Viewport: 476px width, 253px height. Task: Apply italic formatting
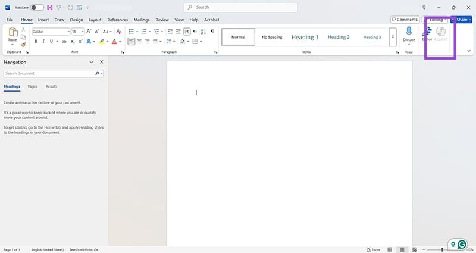coord(43,42)
